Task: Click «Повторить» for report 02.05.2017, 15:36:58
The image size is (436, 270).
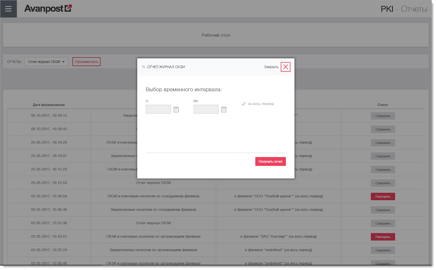Action: [x=383, y=196]
